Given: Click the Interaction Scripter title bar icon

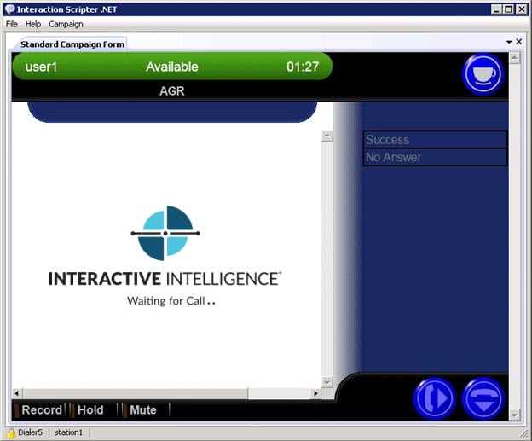Looking at the screenshot, I should point(9,9).
